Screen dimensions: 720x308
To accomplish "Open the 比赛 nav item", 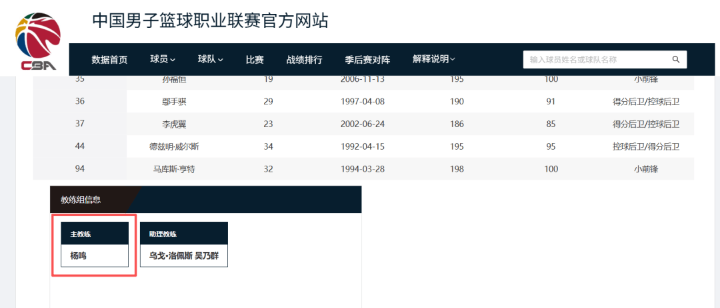I will (x=255, y=59).
